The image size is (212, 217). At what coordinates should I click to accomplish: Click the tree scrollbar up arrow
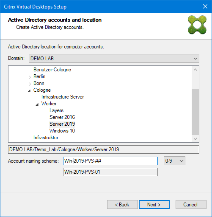pyautogui.click(x=195, y=70)
